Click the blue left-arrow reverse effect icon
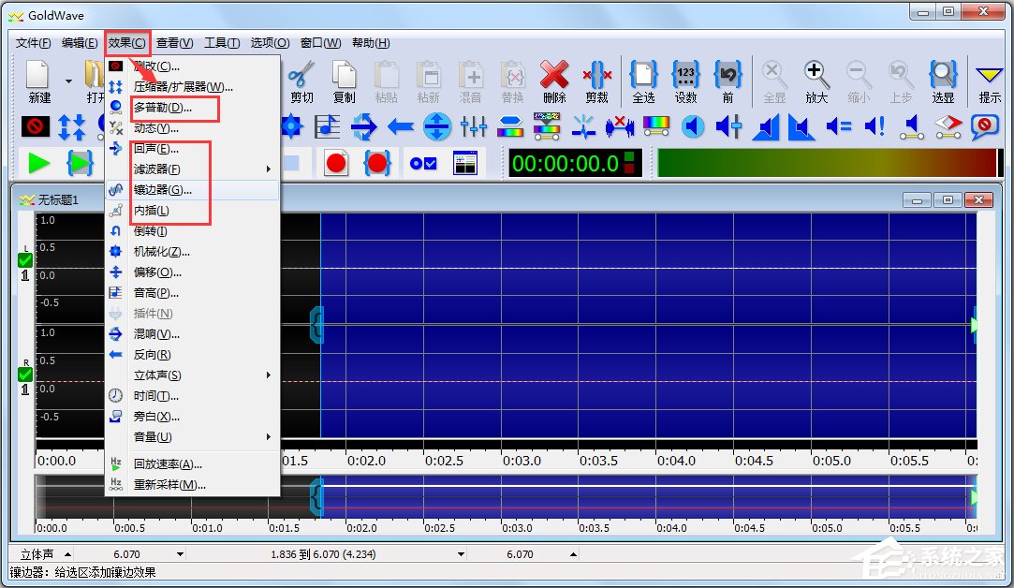The width and height of the screenshot is (1014, 588). [x=401, y=126]
